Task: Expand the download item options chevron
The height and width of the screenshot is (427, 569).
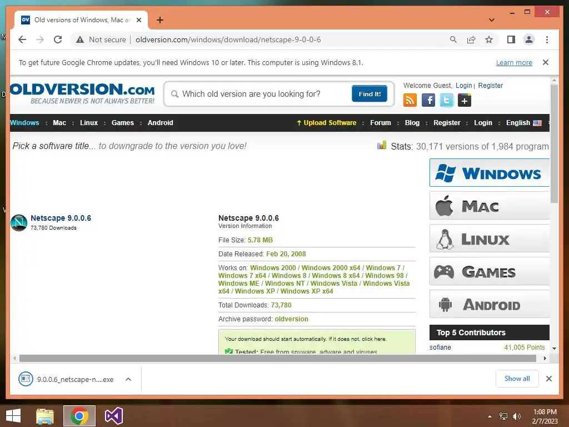Action: [x=128, y=379]
